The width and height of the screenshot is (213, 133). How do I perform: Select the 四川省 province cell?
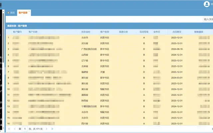point(85,124)
